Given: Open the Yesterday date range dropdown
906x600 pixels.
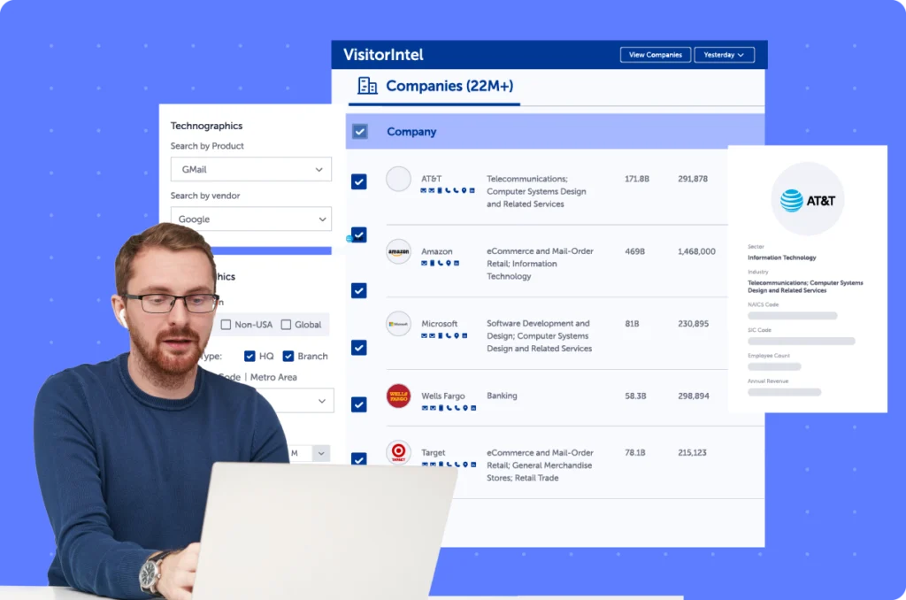Looking at the screenshot, I should [x=724, y=55].
